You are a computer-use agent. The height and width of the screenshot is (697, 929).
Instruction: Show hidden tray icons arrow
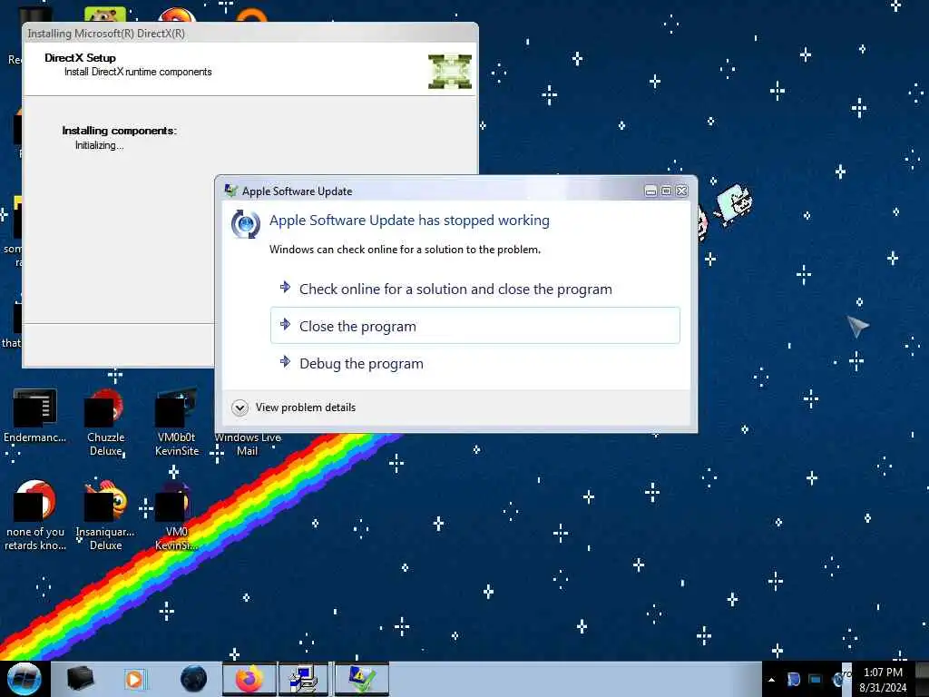tap(771, 680)
